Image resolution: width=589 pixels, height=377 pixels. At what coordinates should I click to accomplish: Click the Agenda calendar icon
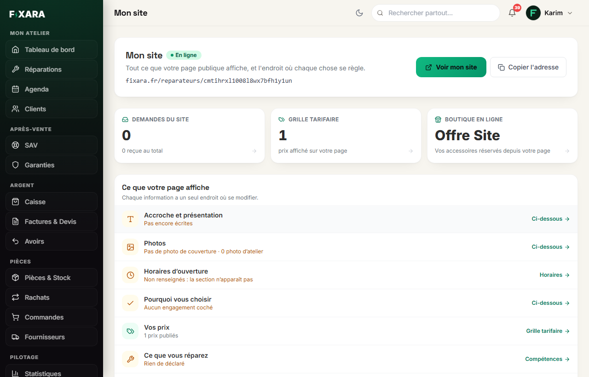(x=16, y=89)
